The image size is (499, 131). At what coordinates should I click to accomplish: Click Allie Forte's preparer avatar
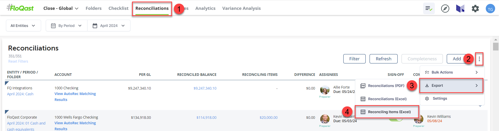325,90
